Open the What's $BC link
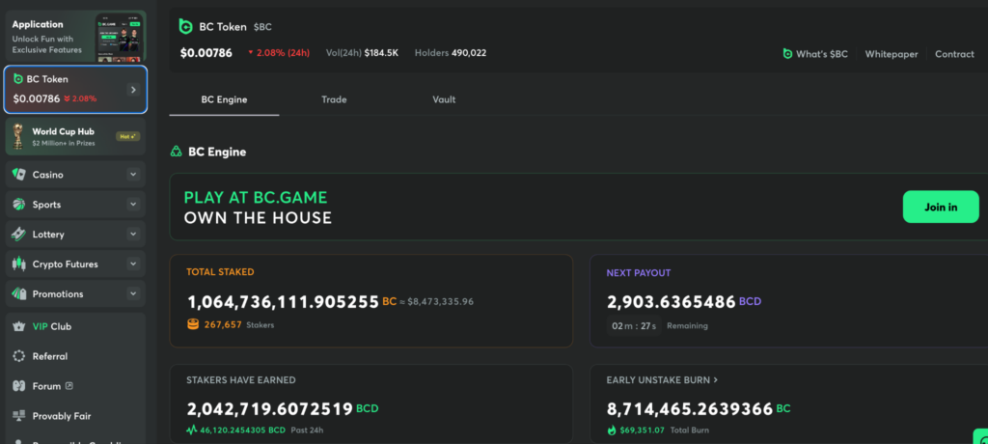 [815, 54]
